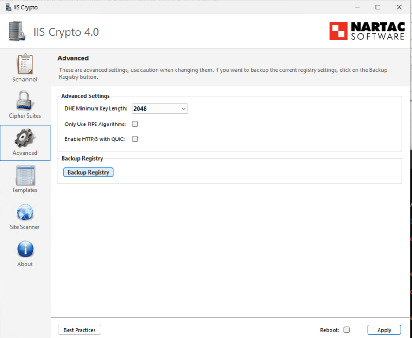Open the Site Scanner globe icon
This screenshot has height=338, width=412.
coord(25,213)
